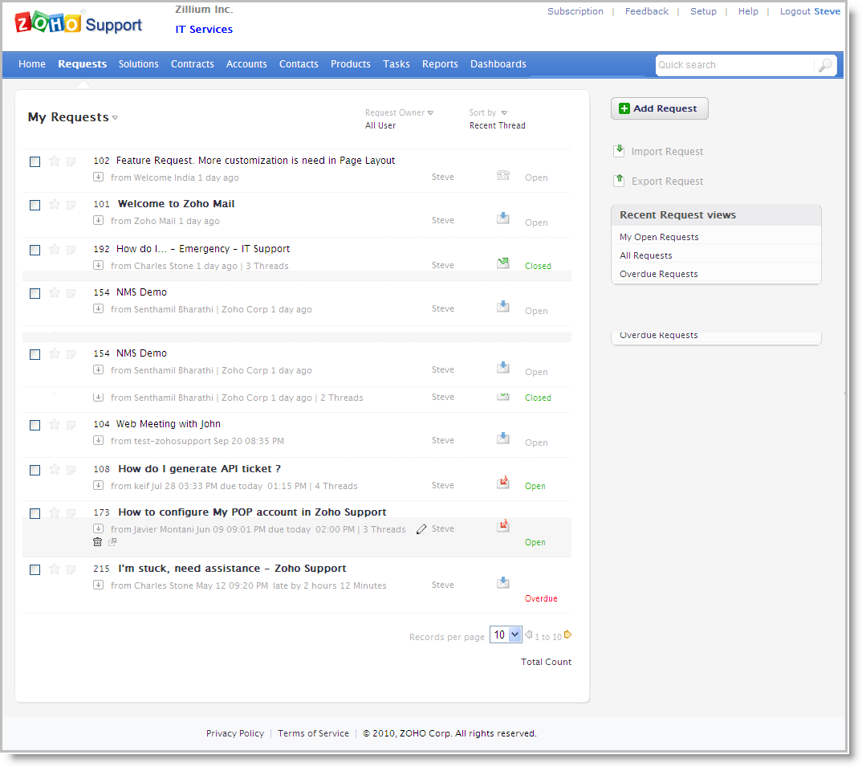Check the box for request 108
Viewport: 862px width, 767px height.
[35, 471]
